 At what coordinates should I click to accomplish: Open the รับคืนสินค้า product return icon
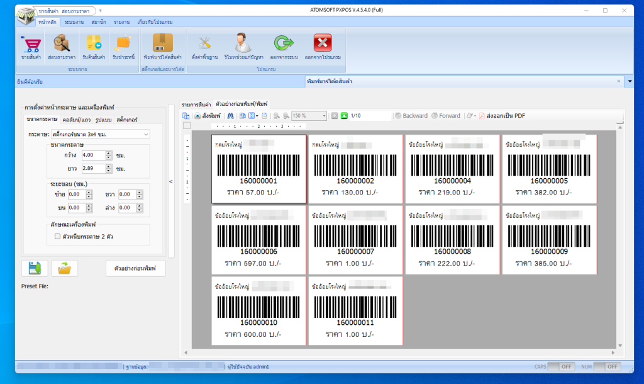point(93,44)
